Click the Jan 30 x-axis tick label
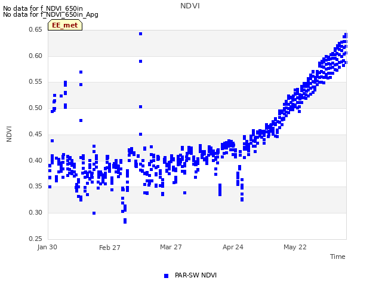This screenshot has width=382, height=287. [47, 247]
